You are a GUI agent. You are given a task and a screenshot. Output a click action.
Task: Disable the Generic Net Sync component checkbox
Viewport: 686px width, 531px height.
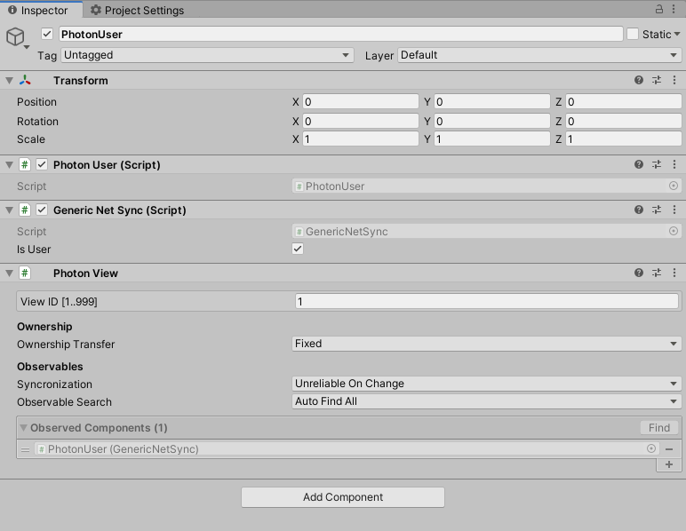pos(42,210)
